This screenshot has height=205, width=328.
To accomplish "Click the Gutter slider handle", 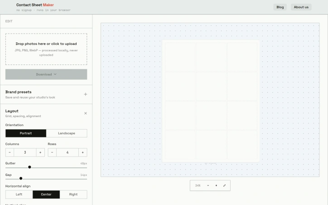I will coord(29,167).
